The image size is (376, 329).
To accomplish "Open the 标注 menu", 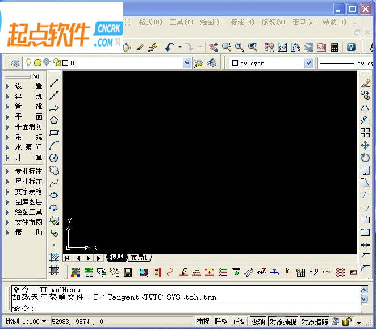I will pyautogui.click(x=243, y=22).
